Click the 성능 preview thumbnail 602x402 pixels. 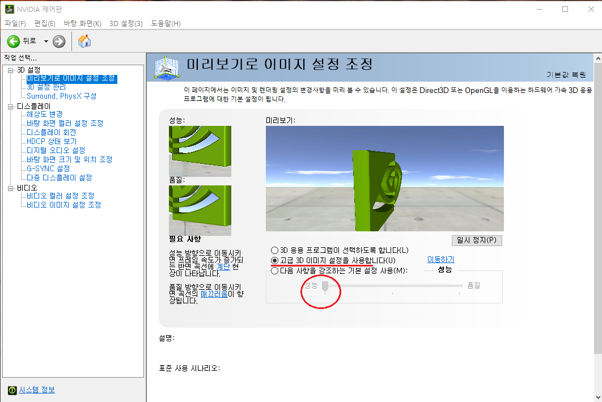pyautogui.click(x=200, y=151)
